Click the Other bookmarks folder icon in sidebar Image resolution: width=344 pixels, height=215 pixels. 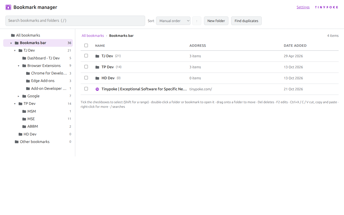[17, 142]
